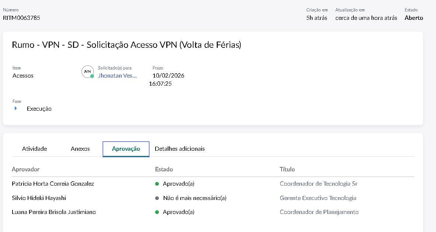Click the Aberto state value in the header
Image resolution: width=436 pixels, height=232 pixels.
414,18
